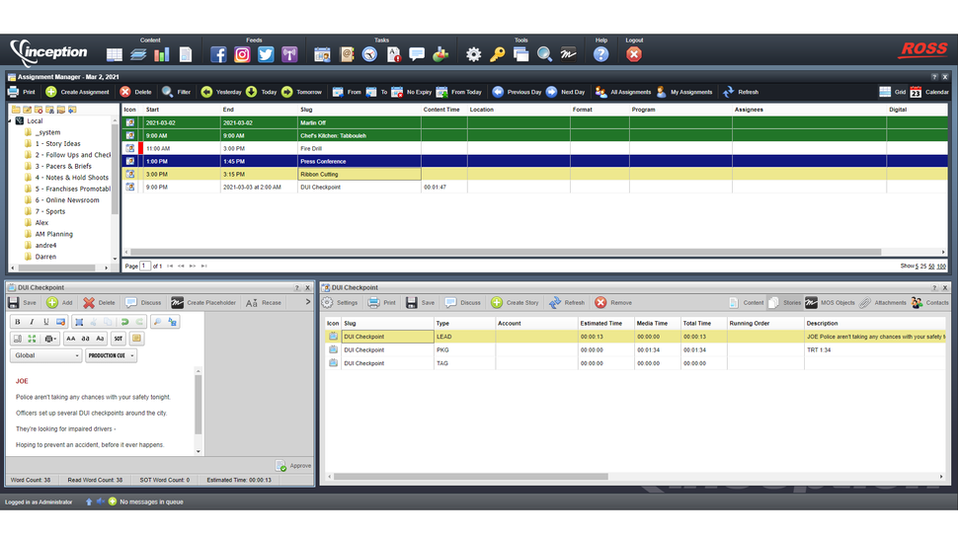Screen dimensions: 958x539
Task: Open the Facebook feed icon
Action: 218,54
